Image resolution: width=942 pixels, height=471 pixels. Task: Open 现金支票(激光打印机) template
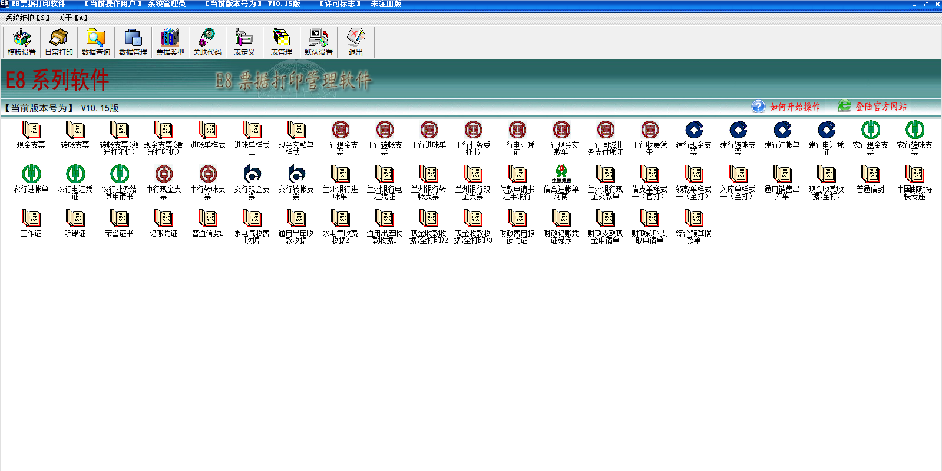164,138
